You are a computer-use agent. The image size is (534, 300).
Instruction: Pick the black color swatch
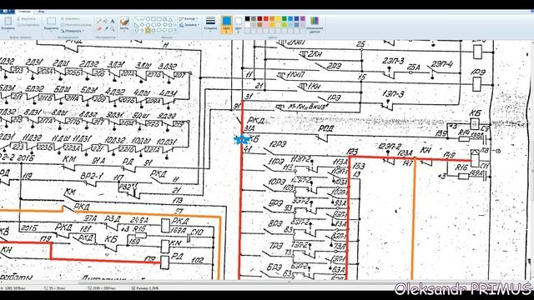pyautogui.click(x=247, y=18)
